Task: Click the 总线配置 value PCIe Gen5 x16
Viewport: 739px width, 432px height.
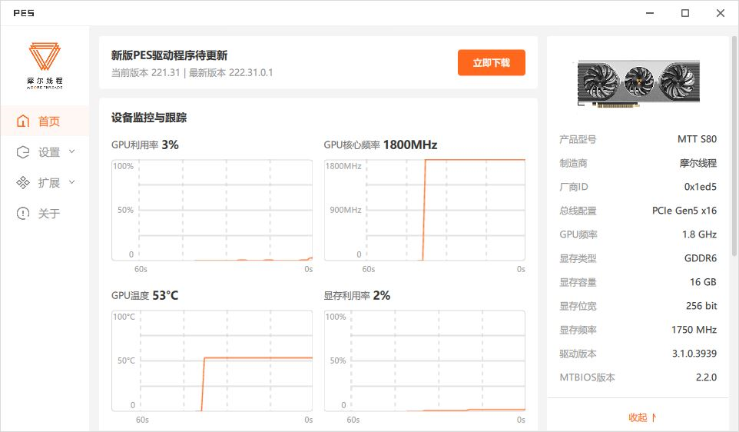Action: [684, 211]
